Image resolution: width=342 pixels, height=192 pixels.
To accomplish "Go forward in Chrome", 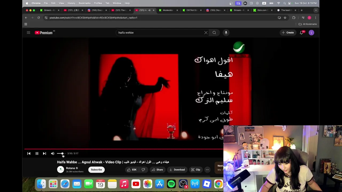I will (32, 18).
